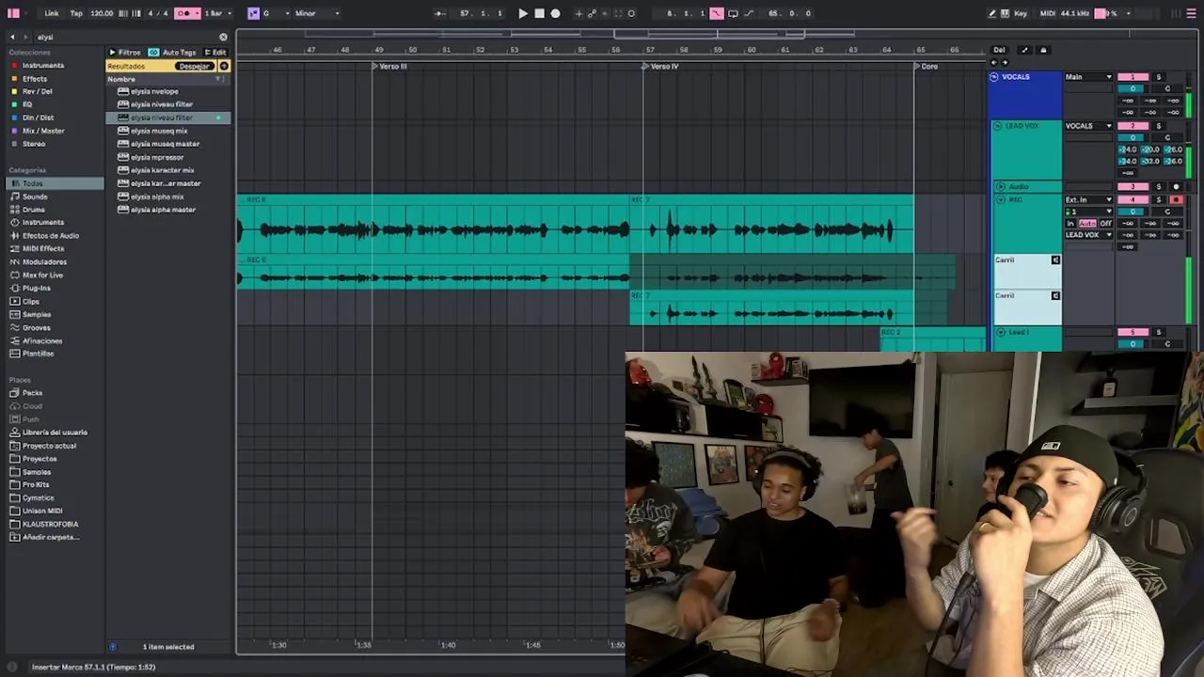This screenshot has width=1204, height=677.
Task: Click the Automation Arm icon
Action: (x=592, y=13)
